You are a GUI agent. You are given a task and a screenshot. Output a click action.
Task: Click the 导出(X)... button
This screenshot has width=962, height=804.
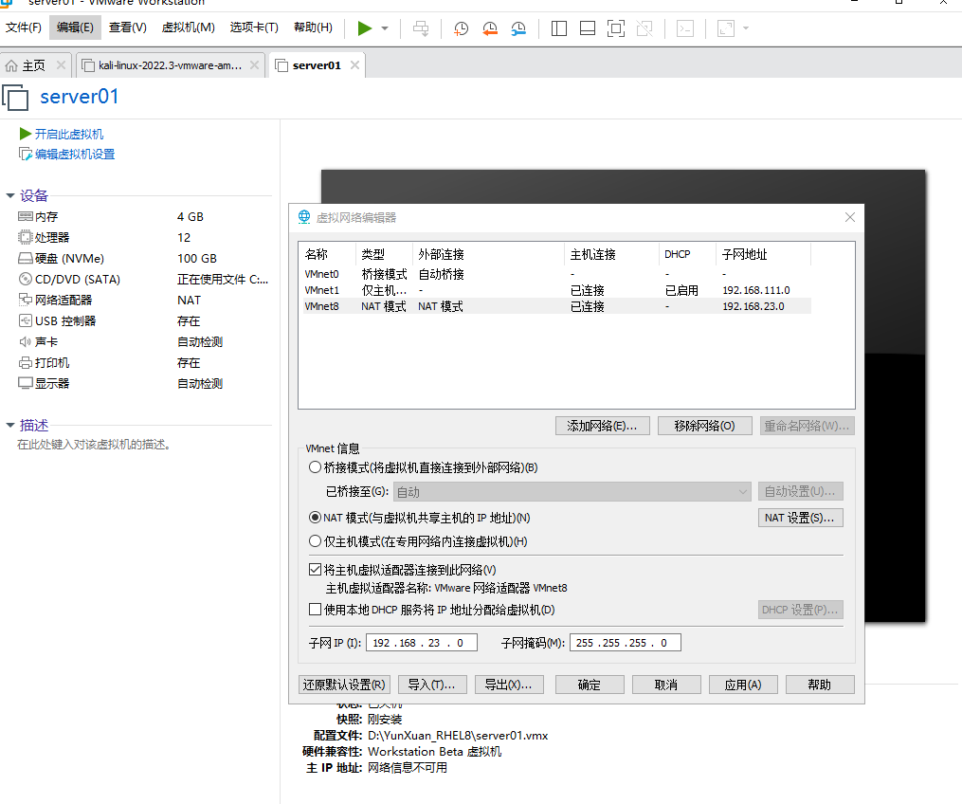click(x=509, y=685)
